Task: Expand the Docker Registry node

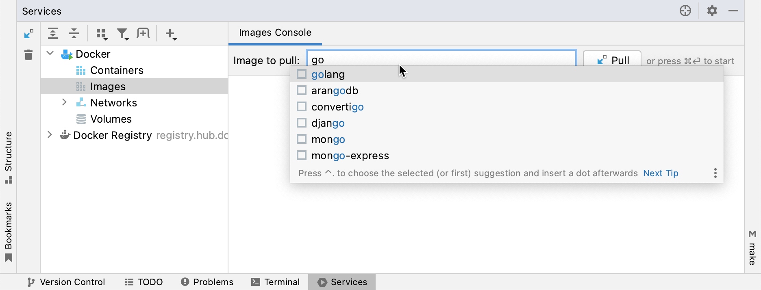Action: tap(50, 135)
